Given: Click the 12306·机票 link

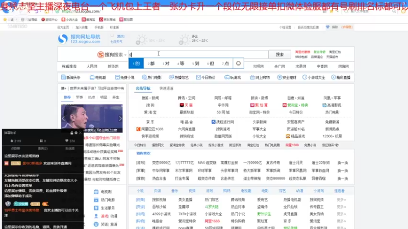Looking at the screenshot, I should (x=332, y=136).
